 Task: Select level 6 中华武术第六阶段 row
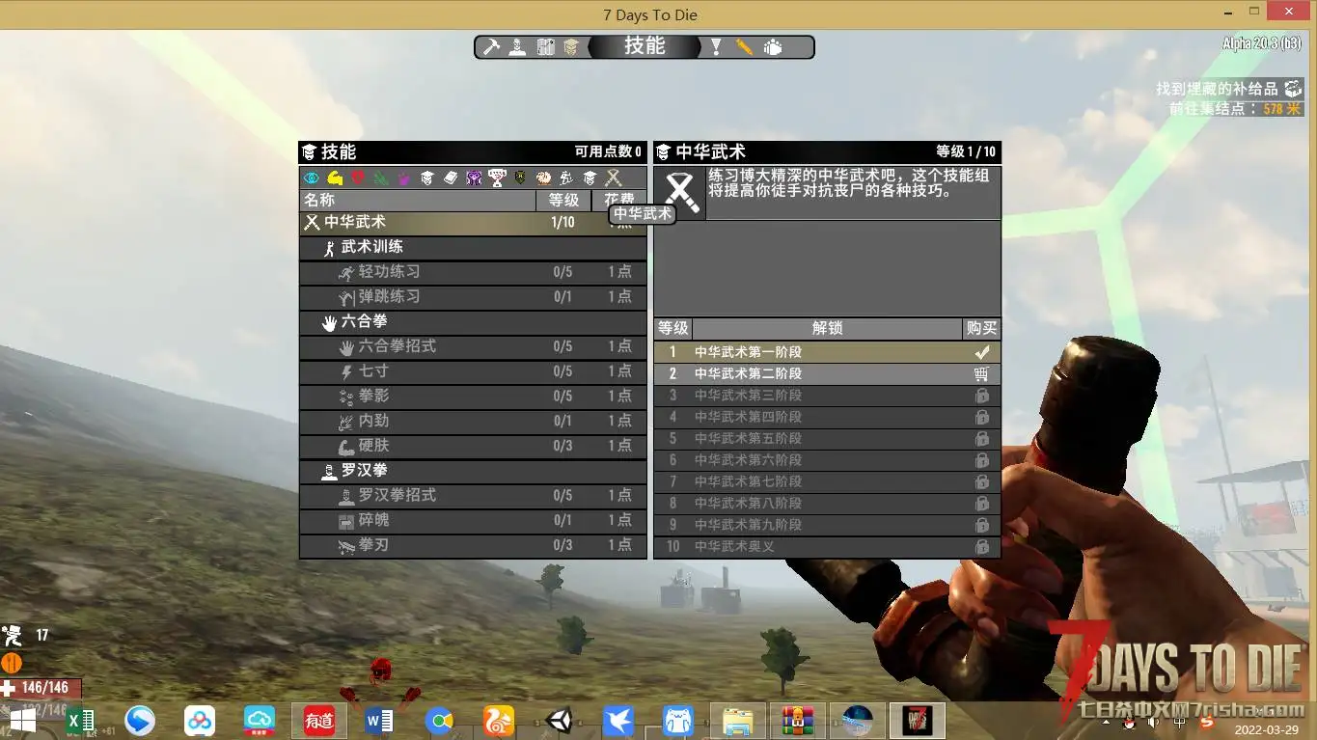coord(827,460)
